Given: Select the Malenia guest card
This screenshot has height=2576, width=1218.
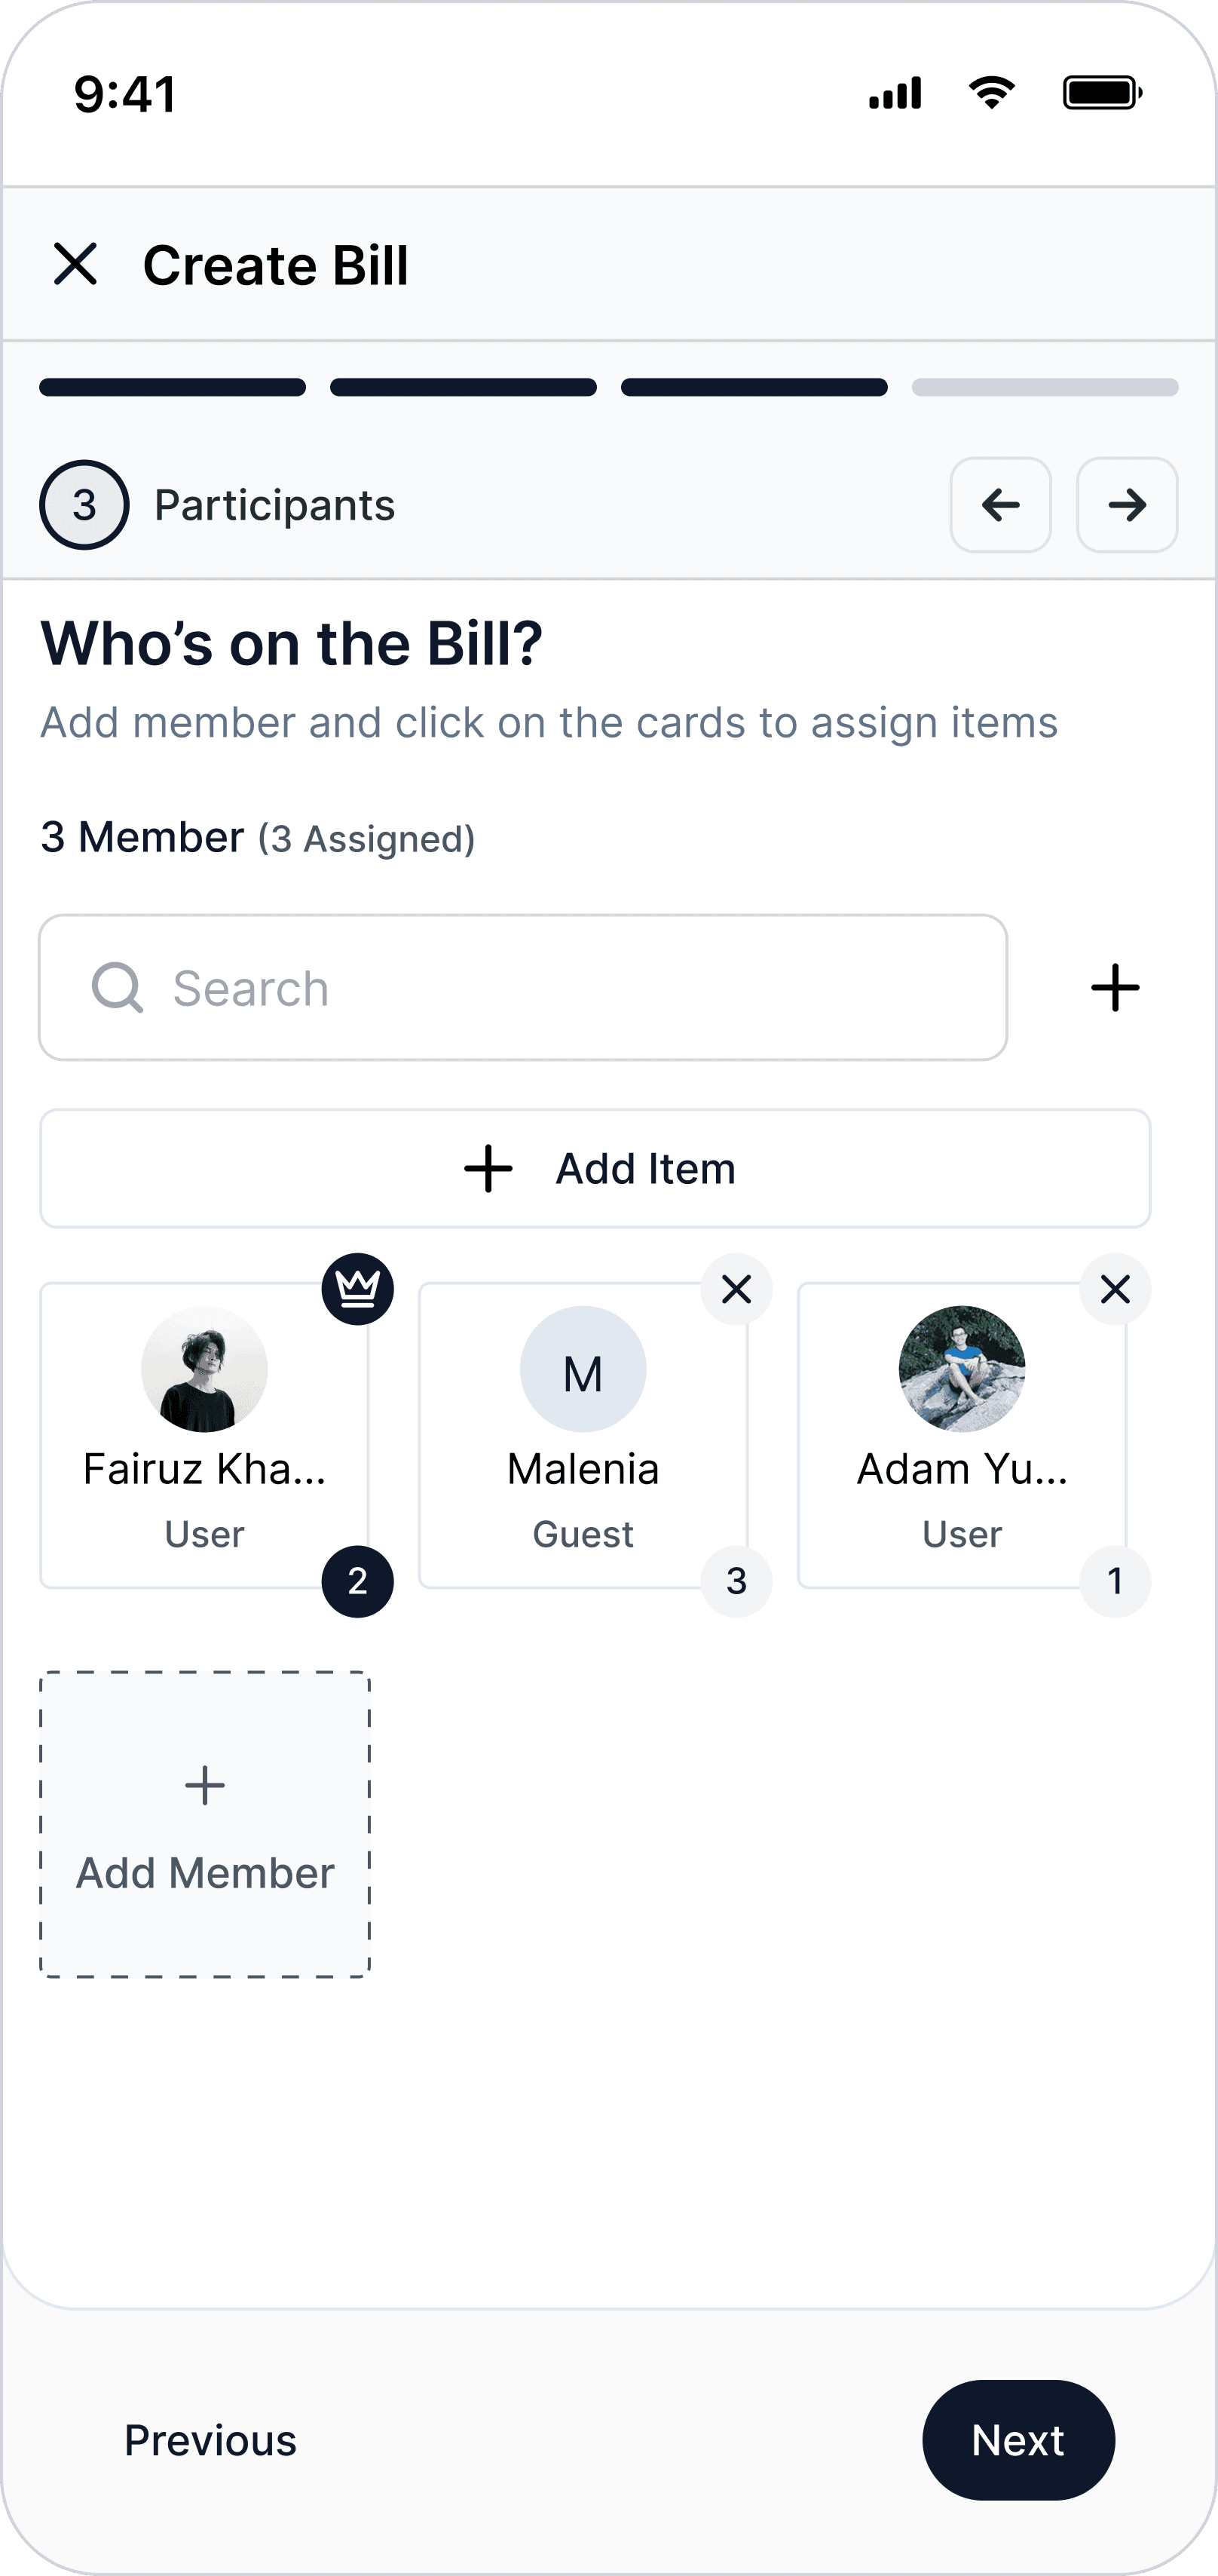Looking at the screenshot, I should point(583,1435).
